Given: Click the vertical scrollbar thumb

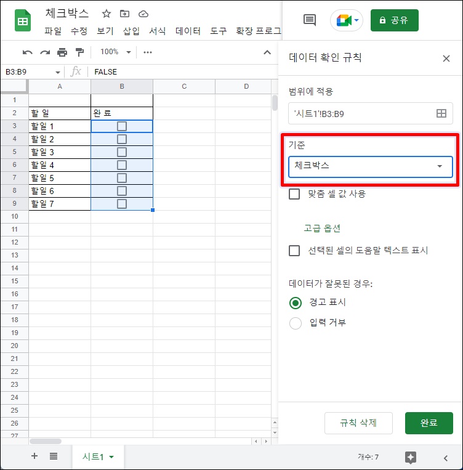Looking at the screenshot, I should point(275,103).
